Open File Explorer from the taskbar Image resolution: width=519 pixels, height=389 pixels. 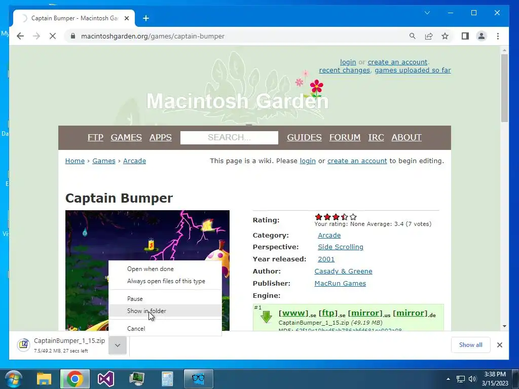pos(44,379)
